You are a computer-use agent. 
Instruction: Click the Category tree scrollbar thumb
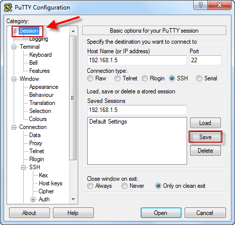[73, 98]
